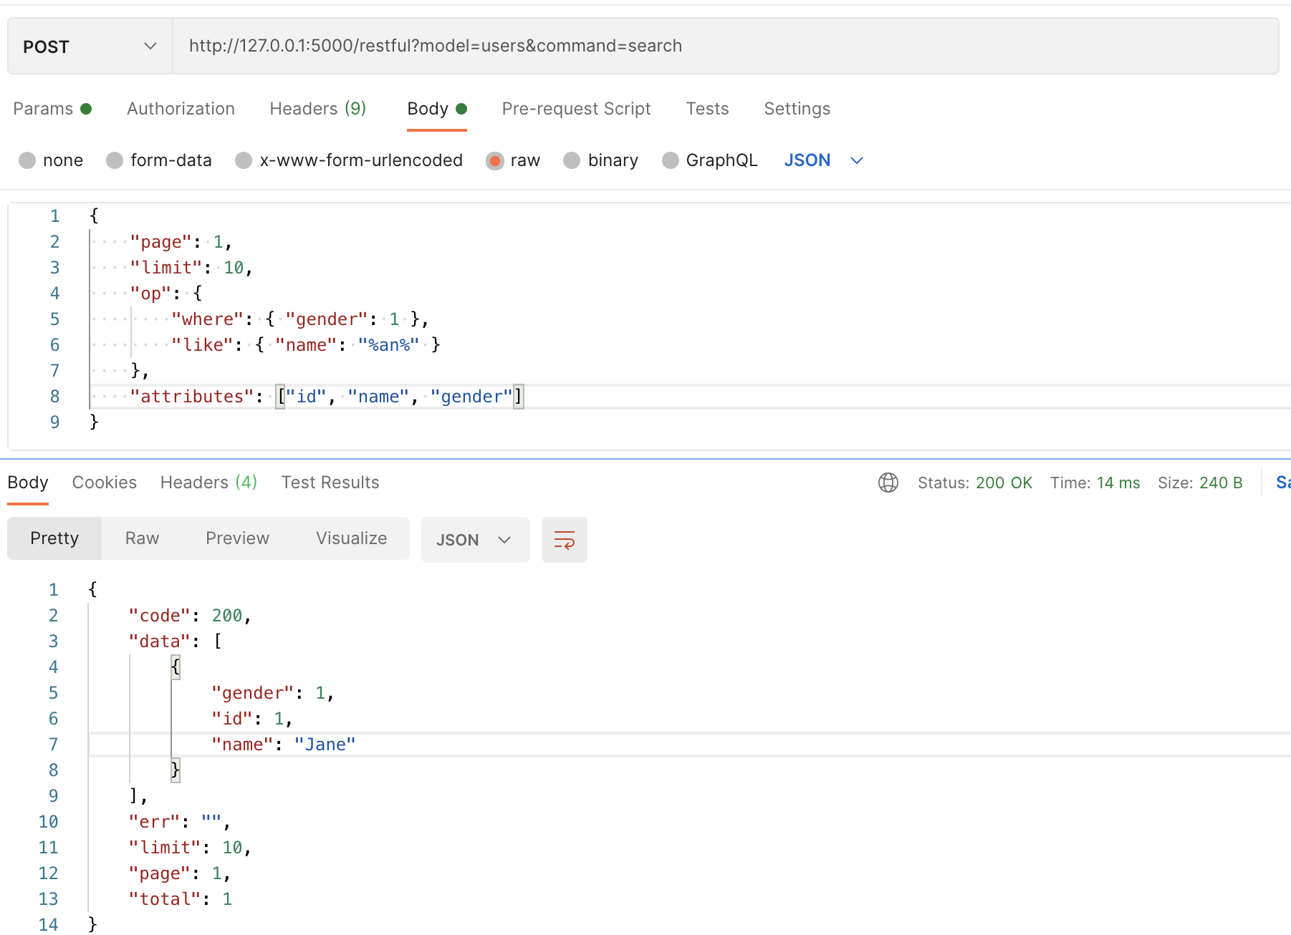The height and width of the screenshot is (935, 1291).
Task: Select the binary body option
Action: 572,160
